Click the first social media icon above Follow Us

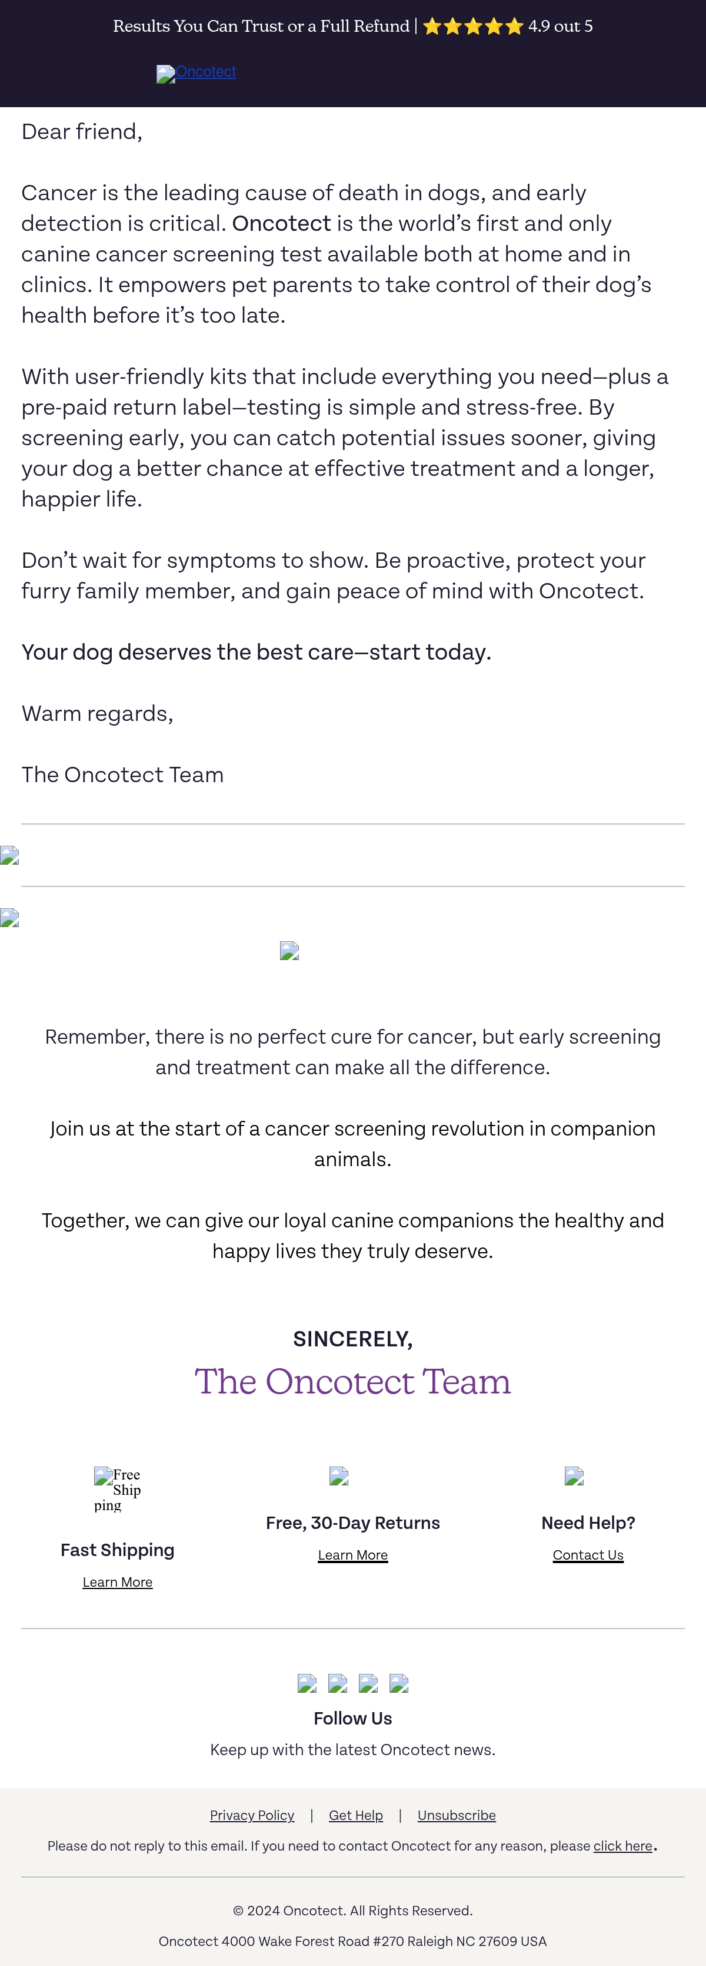pyautogui.click(x=307, y=1683)
